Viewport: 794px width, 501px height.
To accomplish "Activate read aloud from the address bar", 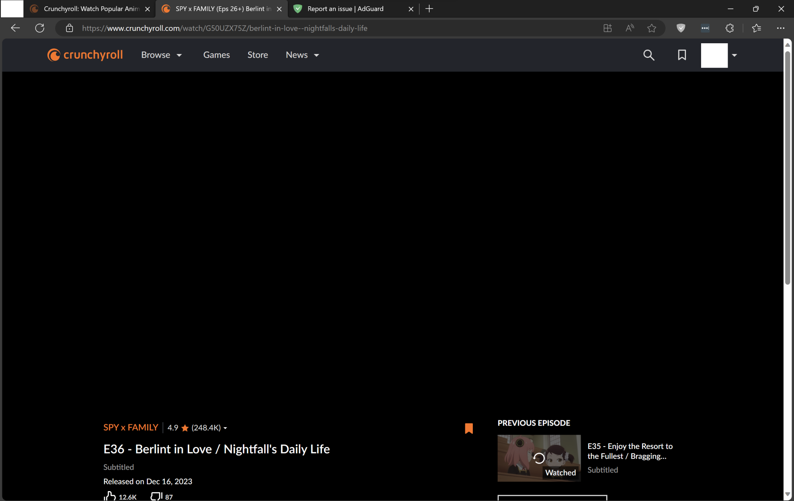I will click(x=630, y=28).
